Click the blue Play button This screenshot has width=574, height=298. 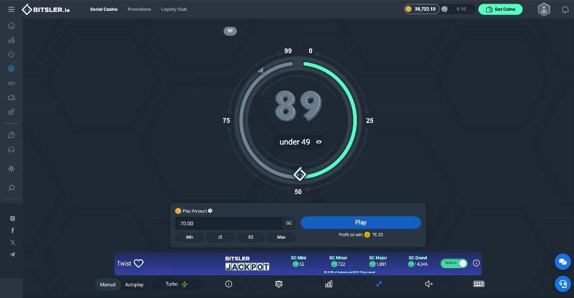(x=361, y=222)
